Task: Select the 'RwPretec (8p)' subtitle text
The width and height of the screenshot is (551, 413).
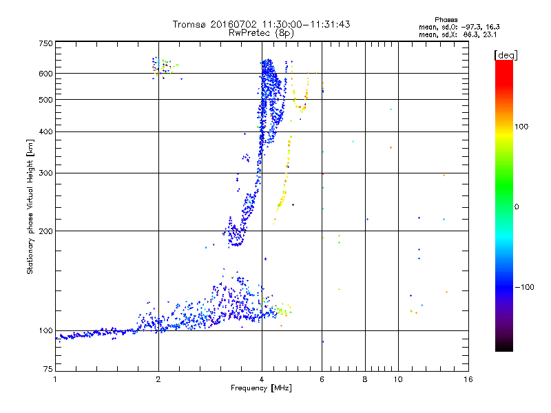Action: (261, 33)
